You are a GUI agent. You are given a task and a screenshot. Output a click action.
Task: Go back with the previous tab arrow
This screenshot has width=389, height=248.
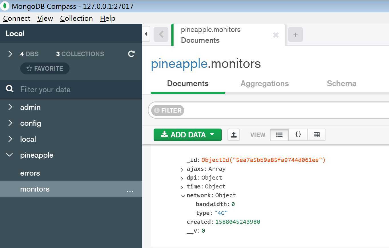(161, 34)
